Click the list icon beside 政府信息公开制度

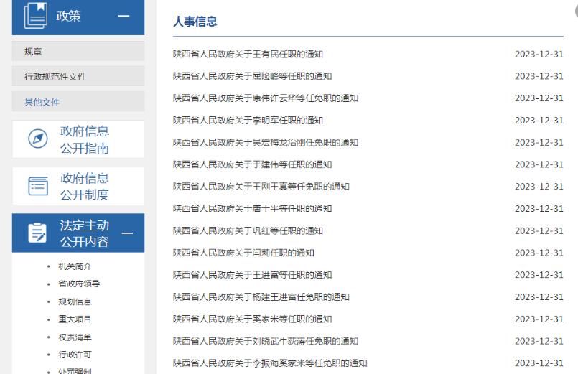pyautogui.click(x=37, y=186)
